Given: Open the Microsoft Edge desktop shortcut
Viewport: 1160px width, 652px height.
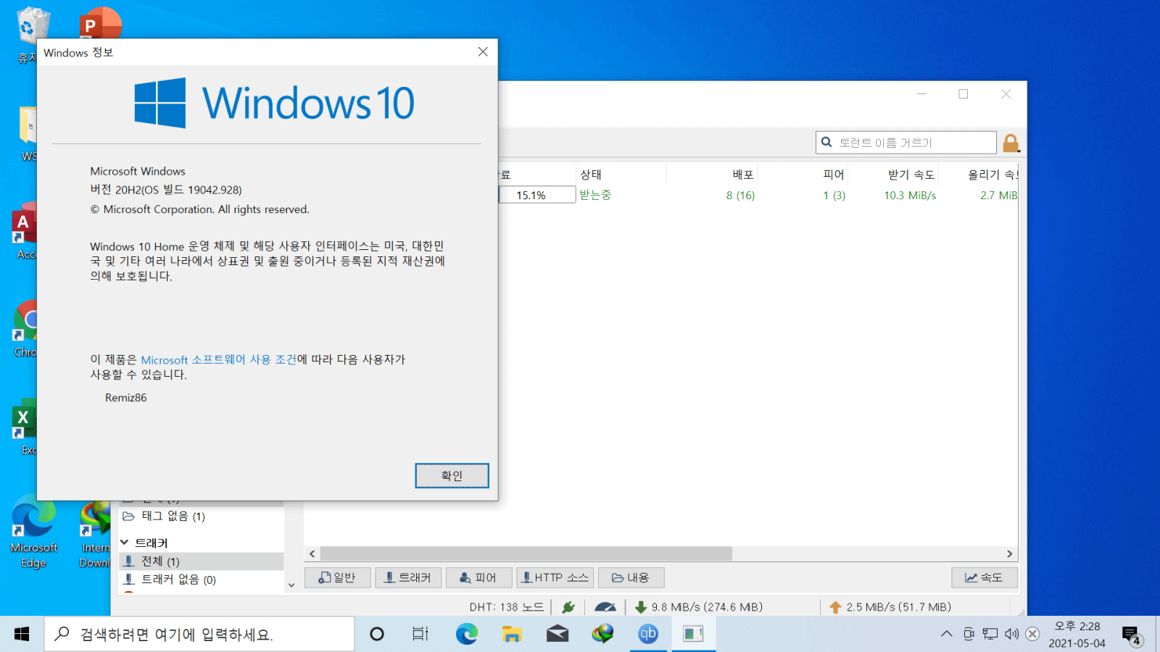Looking at the screenshot, I should [34, 532].
